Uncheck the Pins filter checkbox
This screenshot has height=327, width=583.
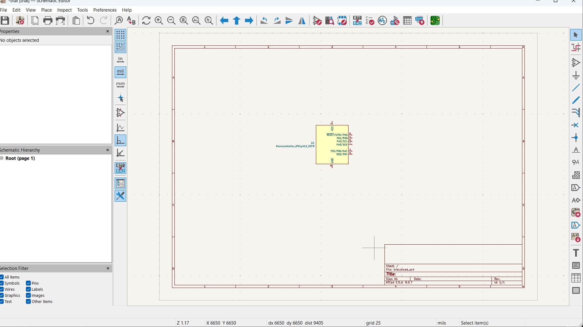(x=28, y=283)
